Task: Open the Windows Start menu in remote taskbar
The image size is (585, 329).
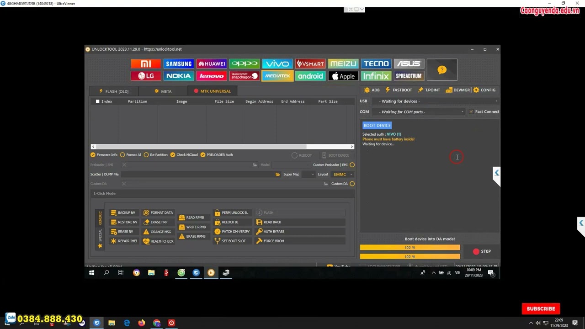Action: (x=91, y=273)
